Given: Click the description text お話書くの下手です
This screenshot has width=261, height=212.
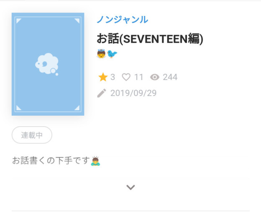Looking at the screenshot, I should pos(51,160).
